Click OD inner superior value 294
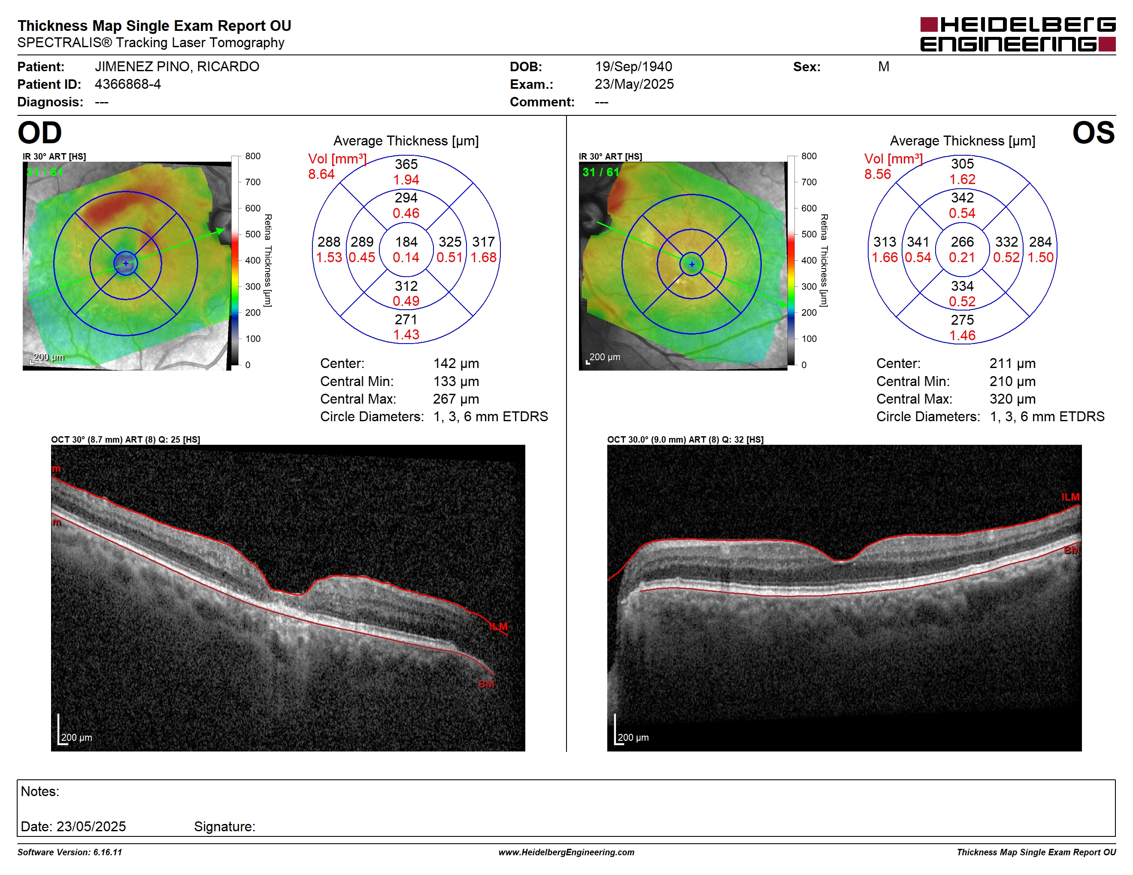This screenshot has height=875, width=1133. (x=406, y=197)
